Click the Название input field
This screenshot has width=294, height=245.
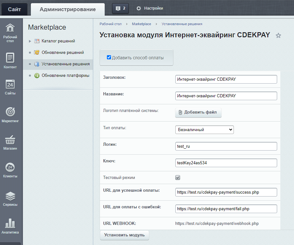point(226,96)
